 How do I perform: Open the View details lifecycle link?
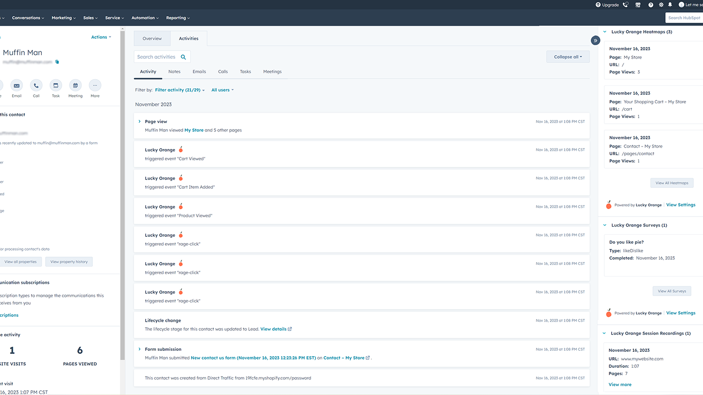click(274, 329)
